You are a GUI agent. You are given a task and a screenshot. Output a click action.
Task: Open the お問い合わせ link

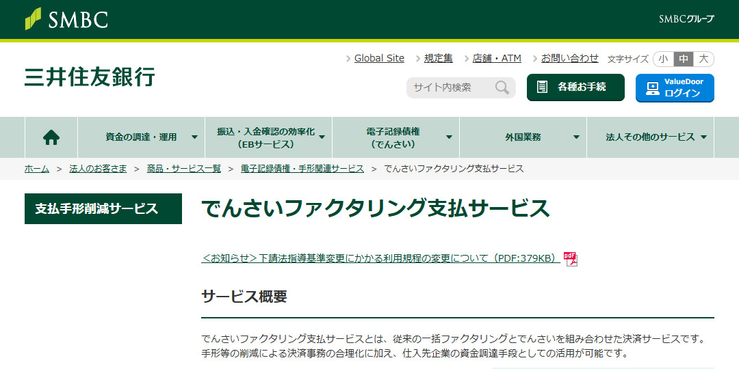click(x=570, y=58)
